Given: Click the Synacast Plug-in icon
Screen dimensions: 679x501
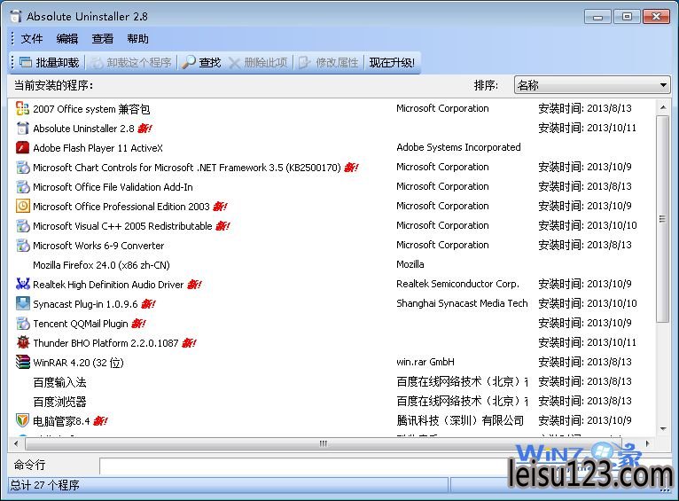Looking at the screenshot, I should coord(22,303).
